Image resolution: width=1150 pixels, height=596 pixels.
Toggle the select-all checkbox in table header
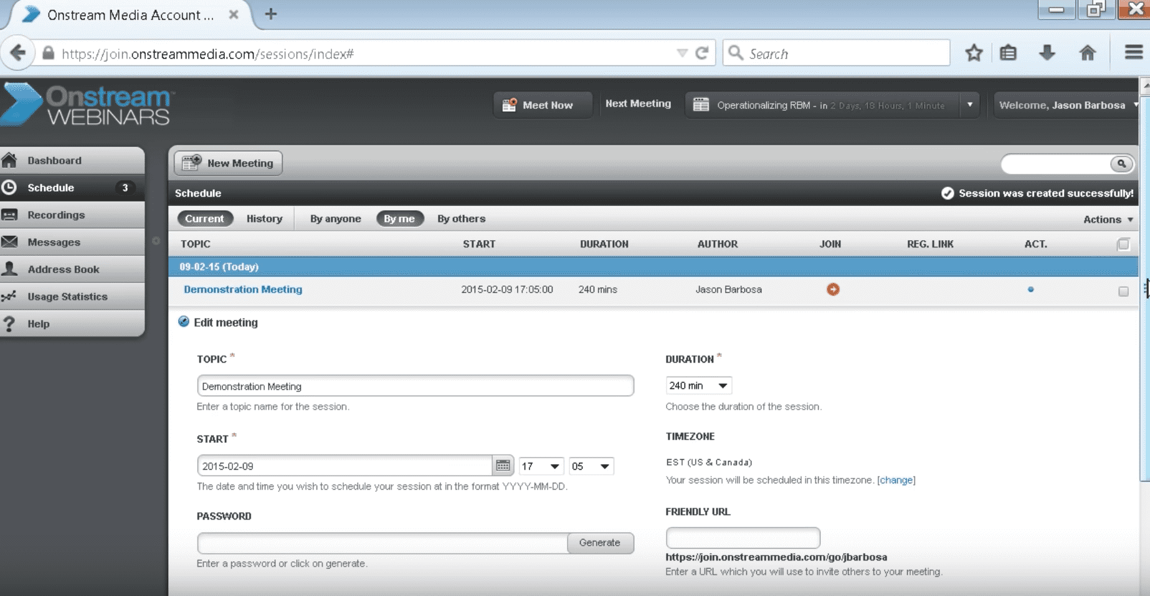click(1123, 244)
